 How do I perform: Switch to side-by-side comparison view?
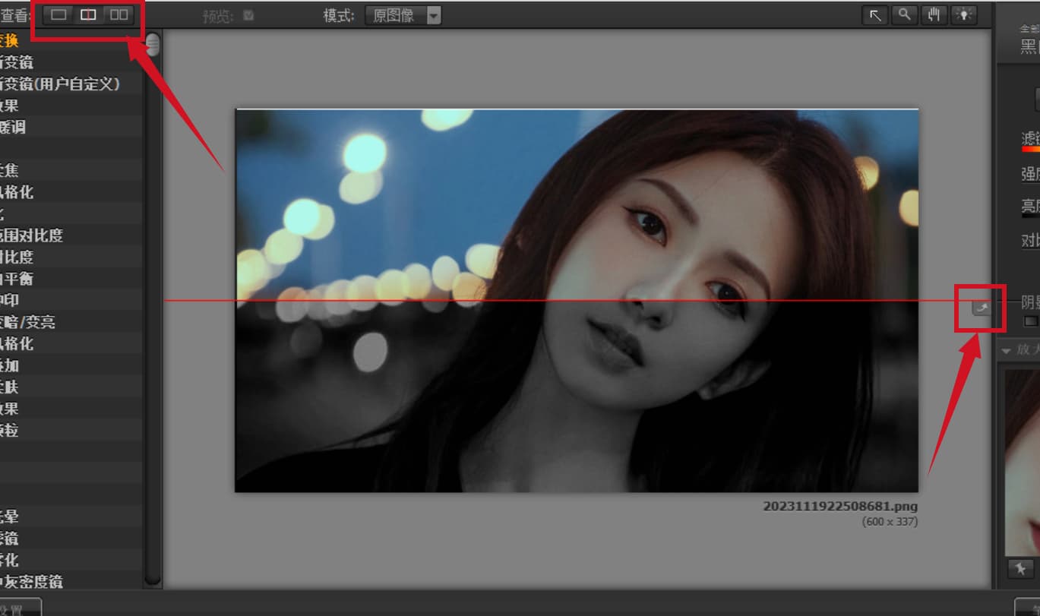(119, 15)
